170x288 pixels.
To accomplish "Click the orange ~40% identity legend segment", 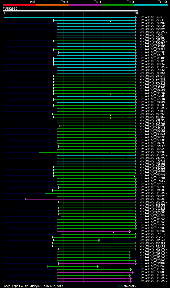I will pyautogui.click(x=52, y=5).
